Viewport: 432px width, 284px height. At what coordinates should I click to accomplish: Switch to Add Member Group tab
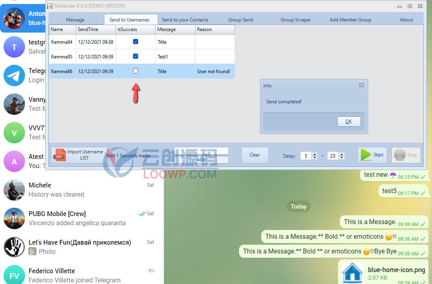[x=351, y=20]
